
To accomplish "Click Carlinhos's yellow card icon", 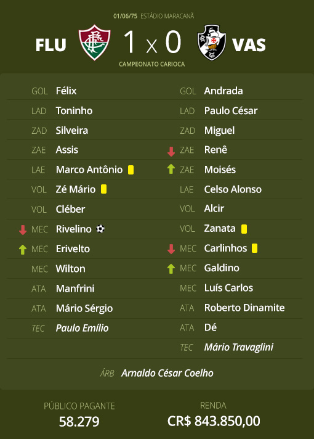I will [x=254, y=248].
